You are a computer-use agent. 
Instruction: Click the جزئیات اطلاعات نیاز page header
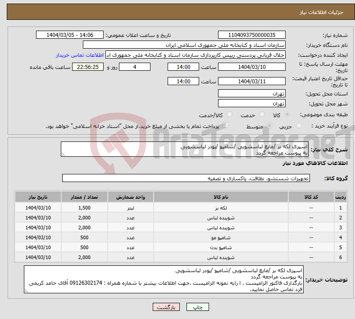[x=322, y=12]
